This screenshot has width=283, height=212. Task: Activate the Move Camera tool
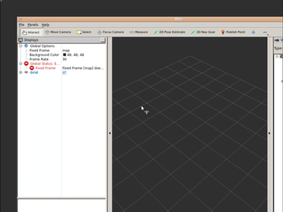click(x=58, y=32)
